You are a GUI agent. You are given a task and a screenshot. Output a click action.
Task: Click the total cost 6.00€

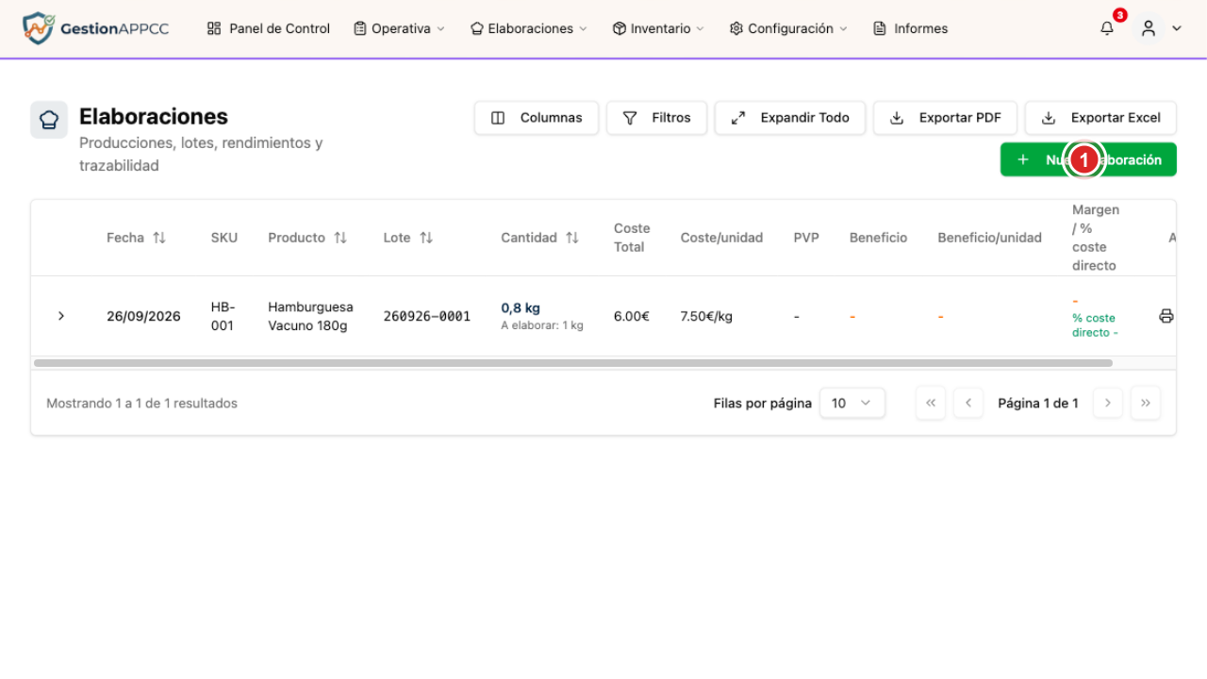(632, 316)
